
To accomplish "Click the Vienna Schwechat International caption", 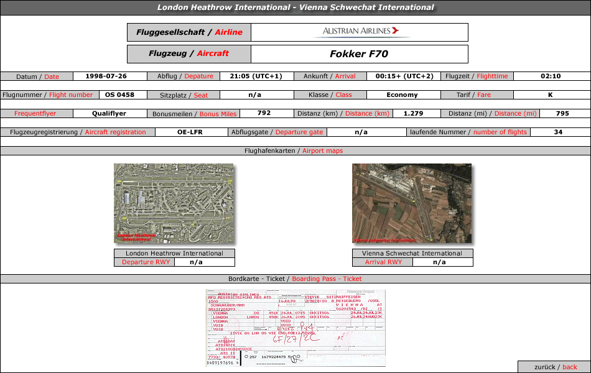I will click(412, 253).
